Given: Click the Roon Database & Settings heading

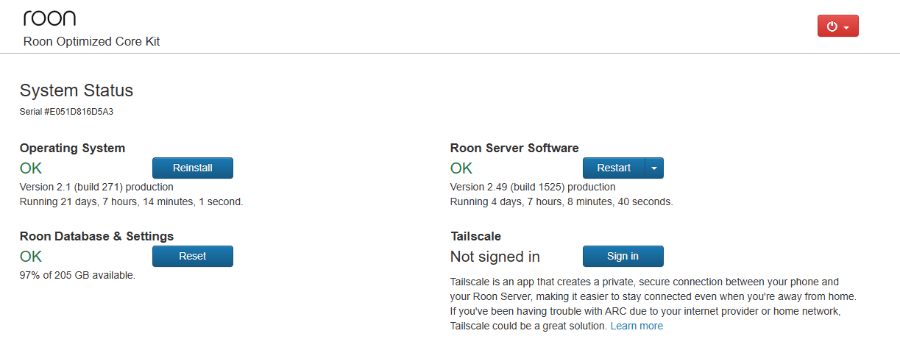Looking at the screenshot, I should pyautogui.click(x=96, y=236).
